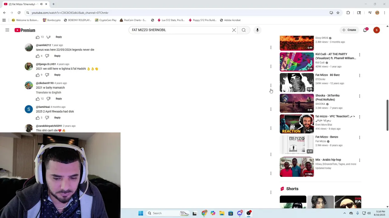Open the Mix Arabic hip-hop thumbnail
This screenshot has height=218, width=389.
(297, 167)
